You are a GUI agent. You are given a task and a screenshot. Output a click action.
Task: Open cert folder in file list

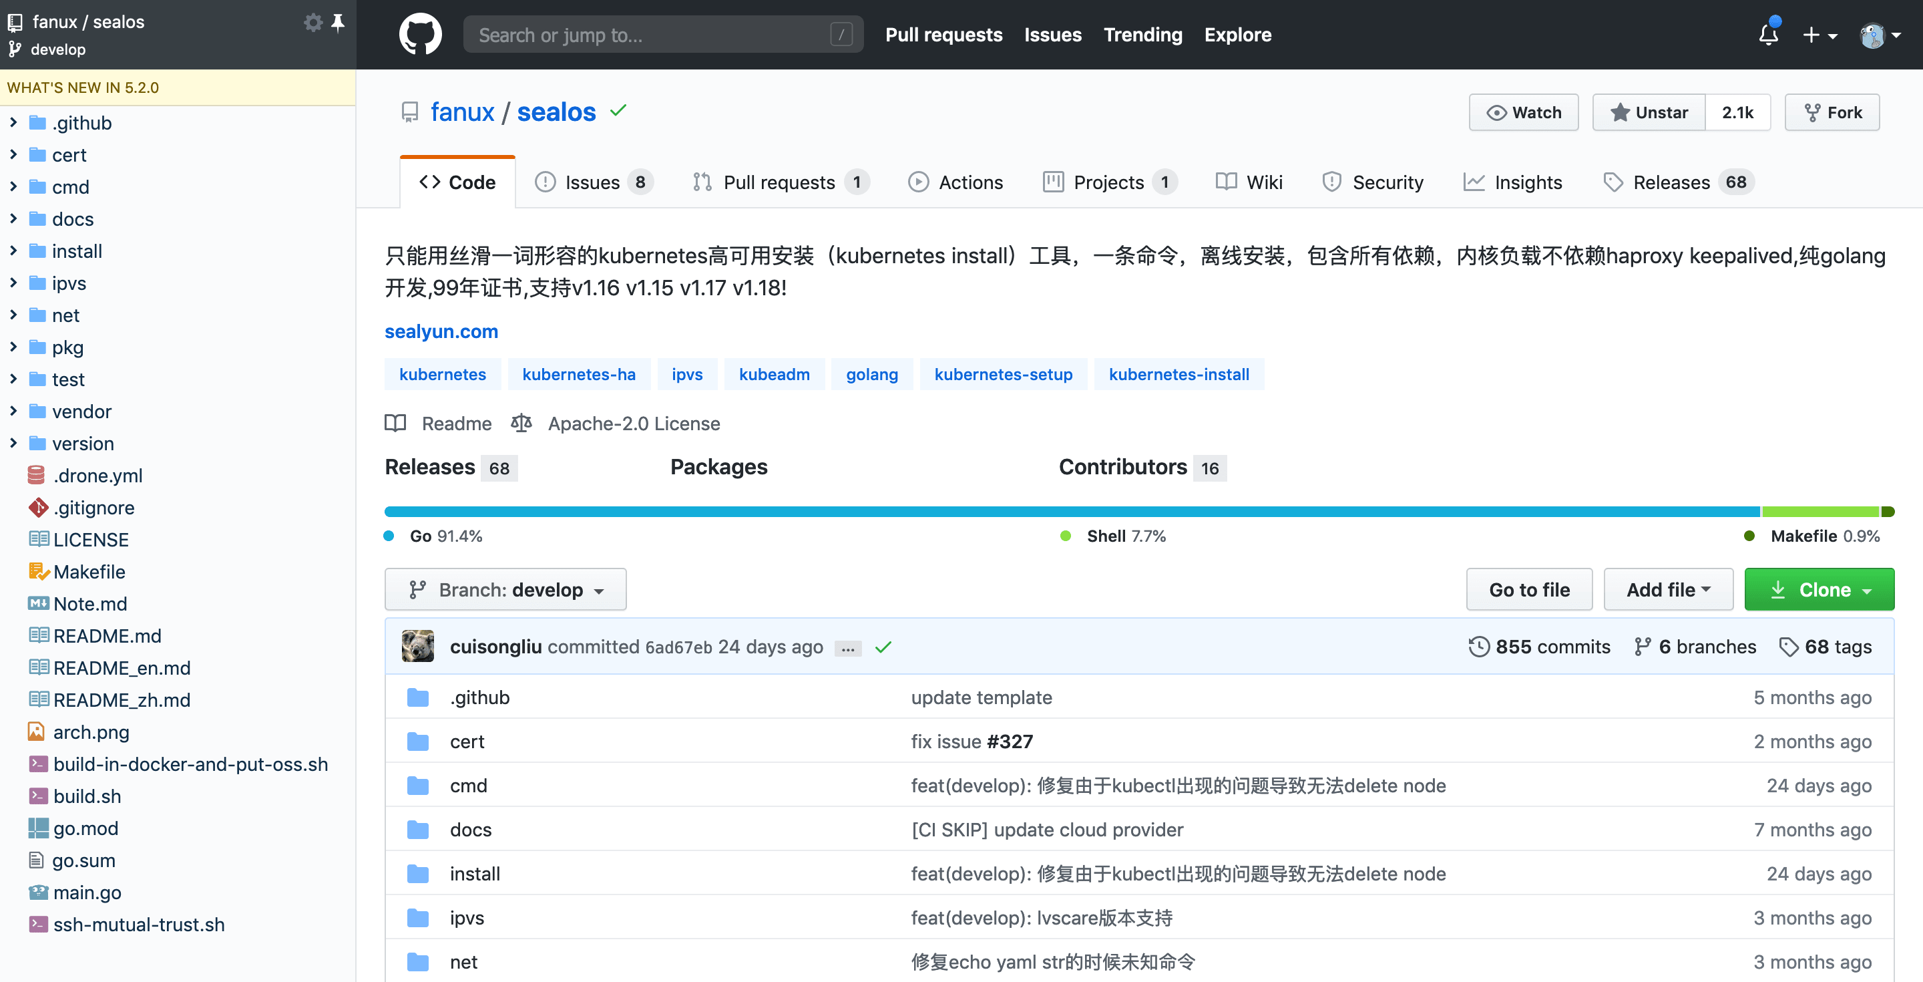point(467,741)
